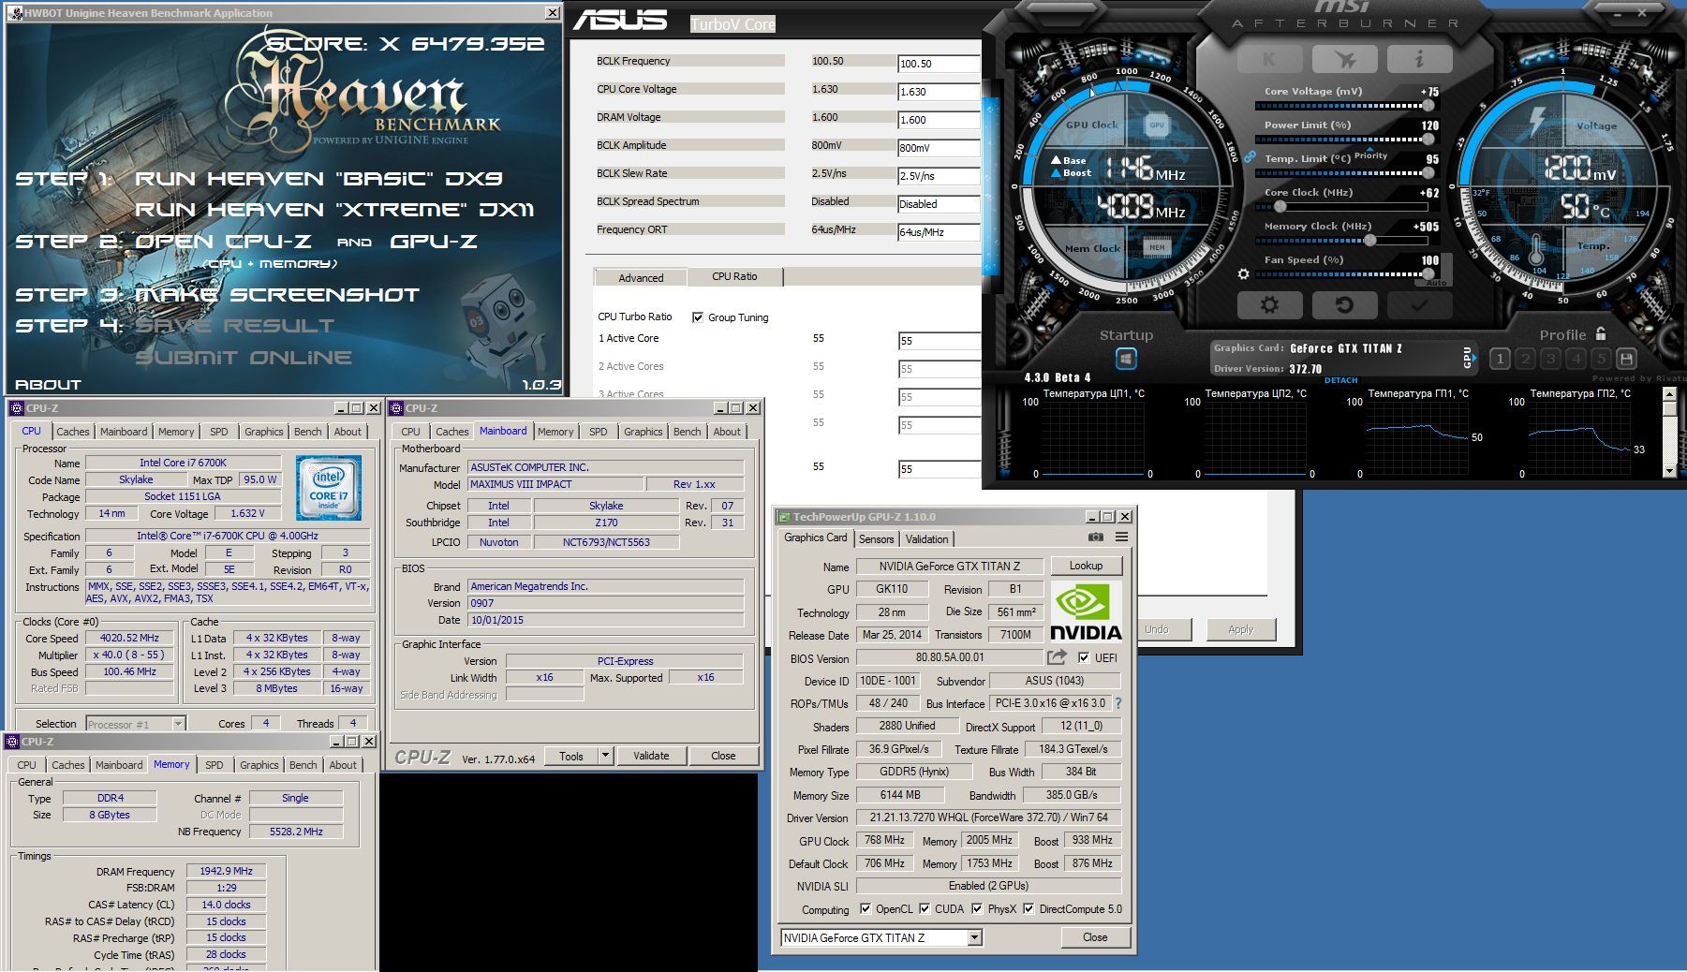Switch to Bench tab in CPU-Z Memory window
Screen dimensions: 1687x972
[303, 765]
